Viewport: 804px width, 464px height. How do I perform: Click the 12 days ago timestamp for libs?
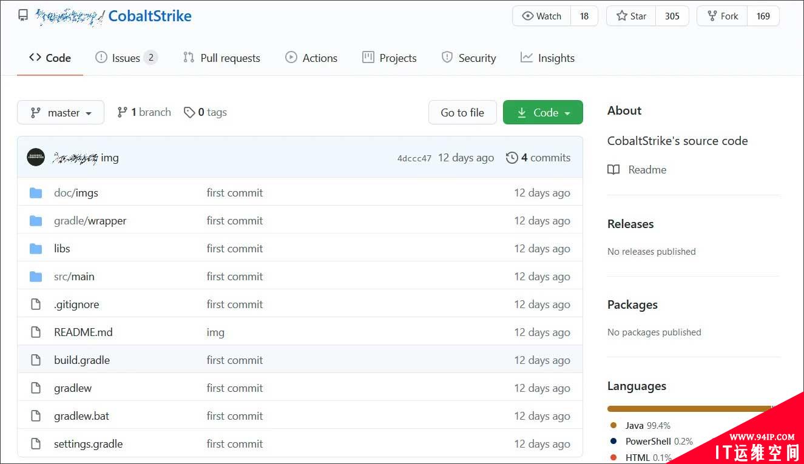(542, 249)
